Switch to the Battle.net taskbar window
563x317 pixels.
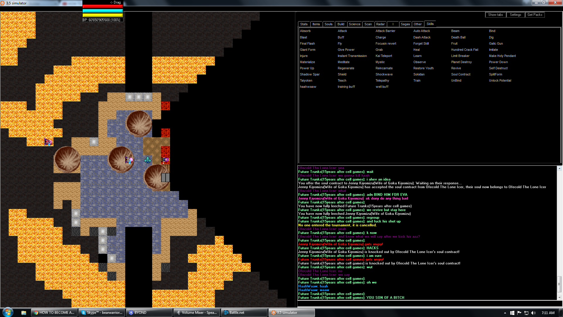[x=245, y=313]
